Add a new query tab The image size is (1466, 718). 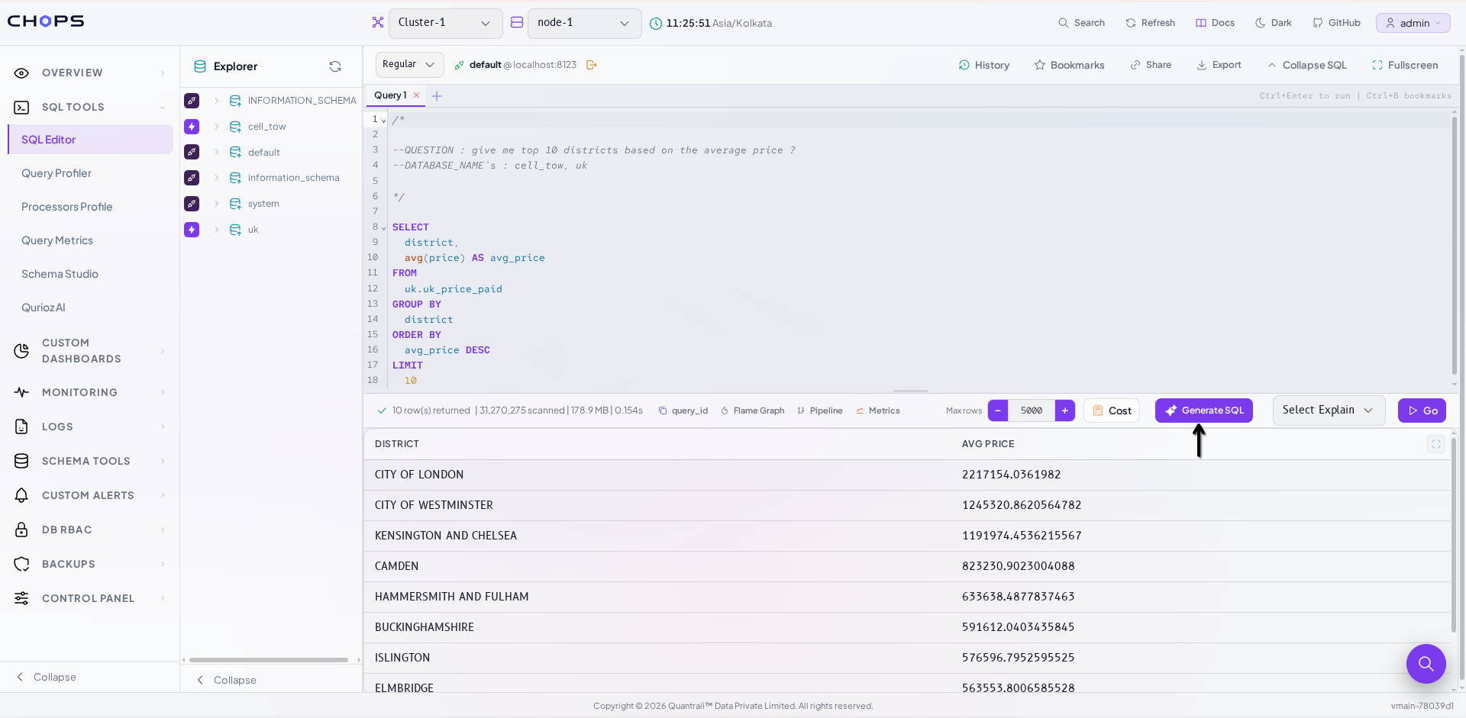(437, 95)
